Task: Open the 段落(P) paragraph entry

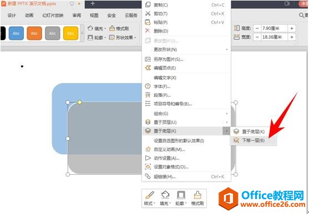Action: [186, 95]
